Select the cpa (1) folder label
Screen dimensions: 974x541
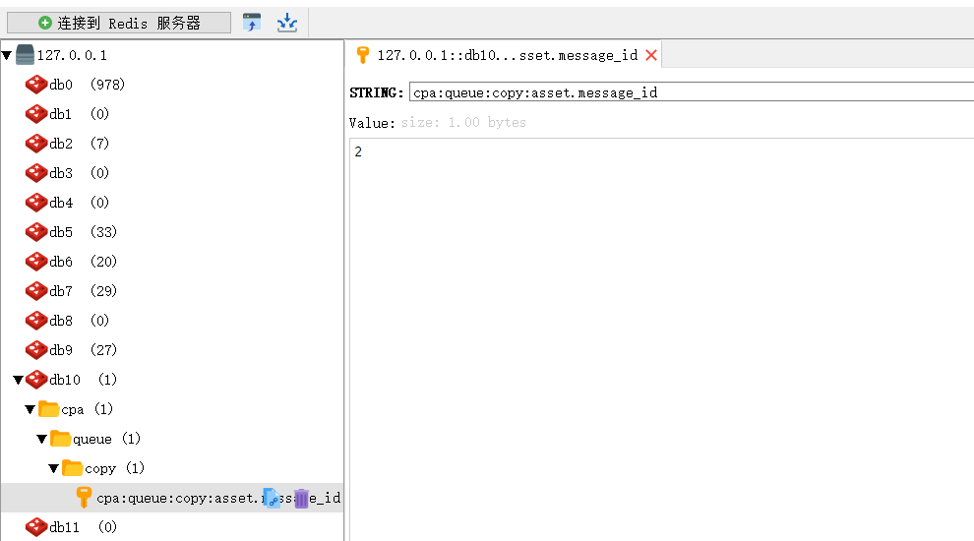(87, 409)
